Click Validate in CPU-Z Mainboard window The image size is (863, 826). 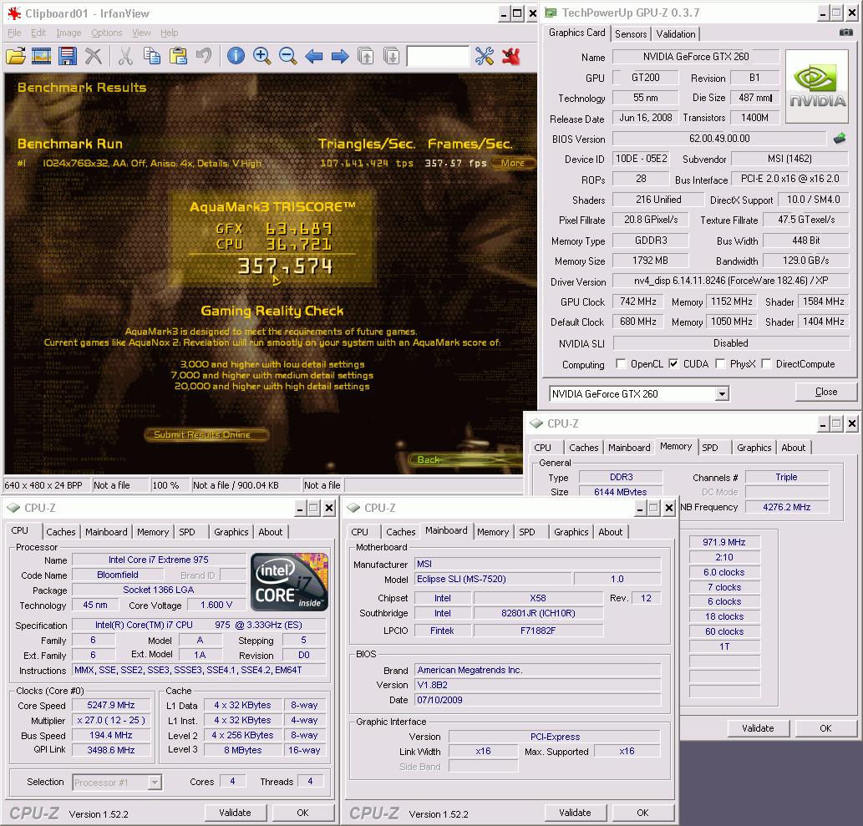tap(575, 813)
